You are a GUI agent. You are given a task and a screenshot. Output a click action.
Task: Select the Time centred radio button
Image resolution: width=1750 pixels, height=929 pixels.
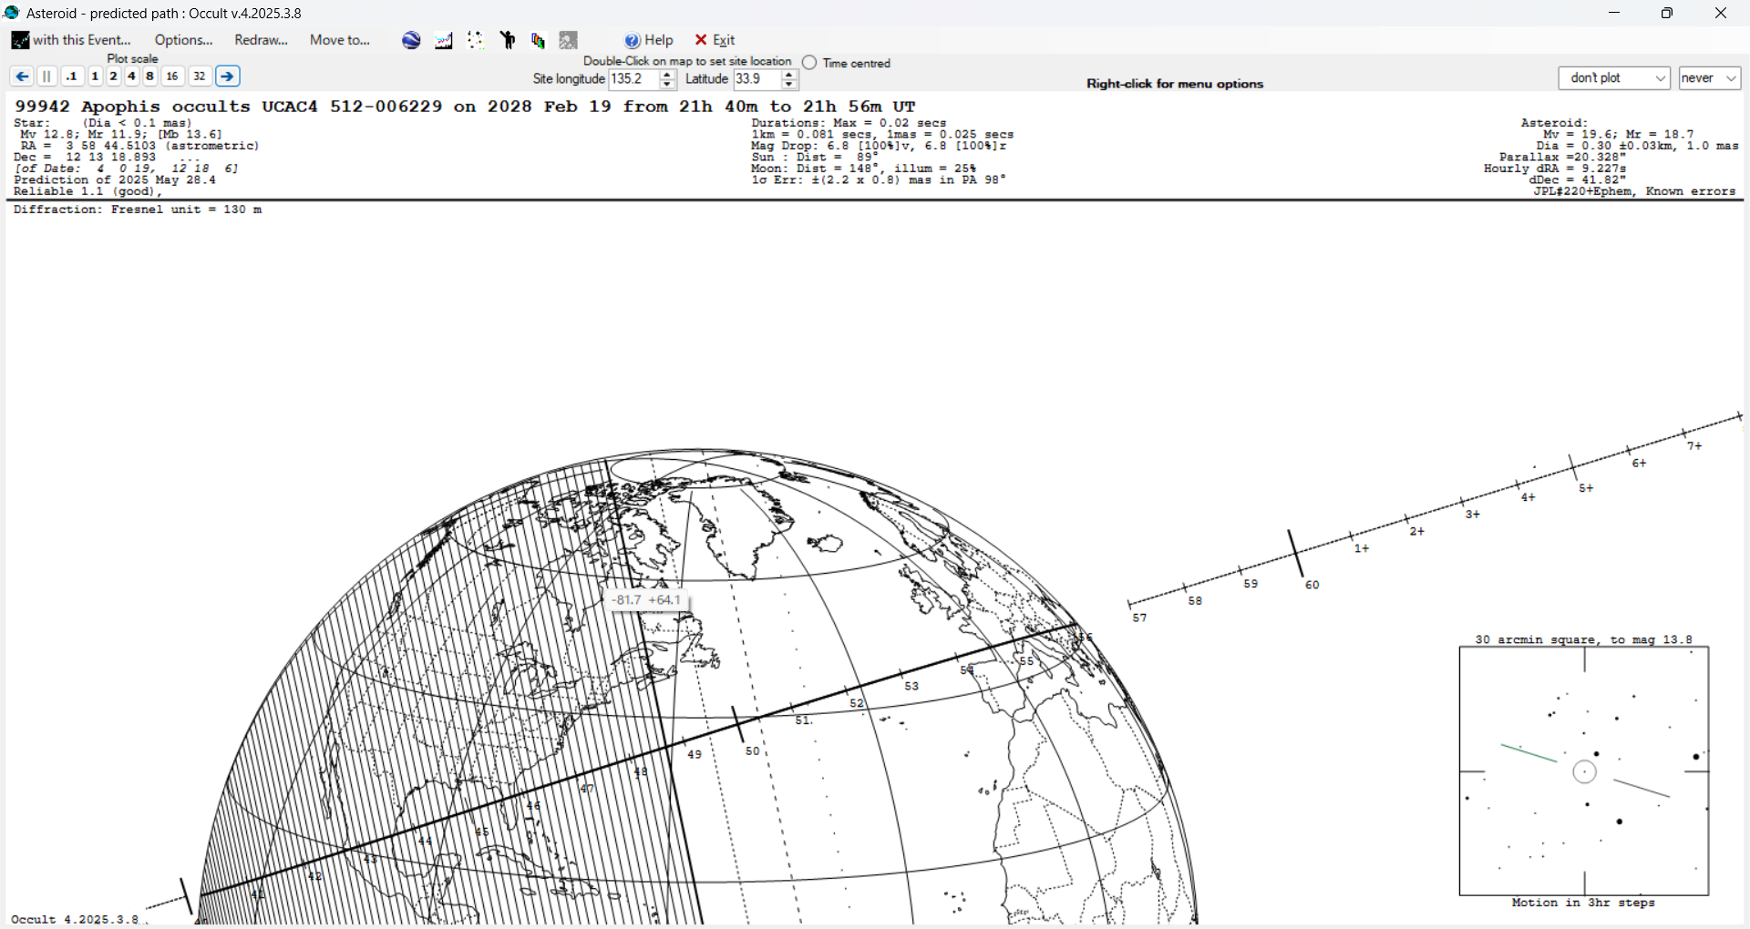tap(809, 63)
